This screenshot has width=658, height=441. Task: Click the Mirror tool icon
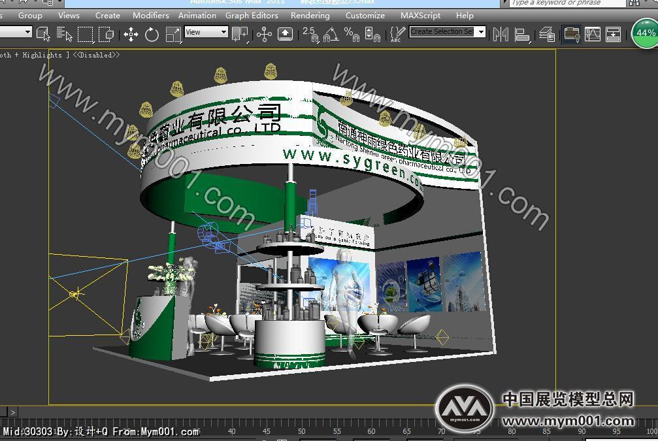[501, 34]
